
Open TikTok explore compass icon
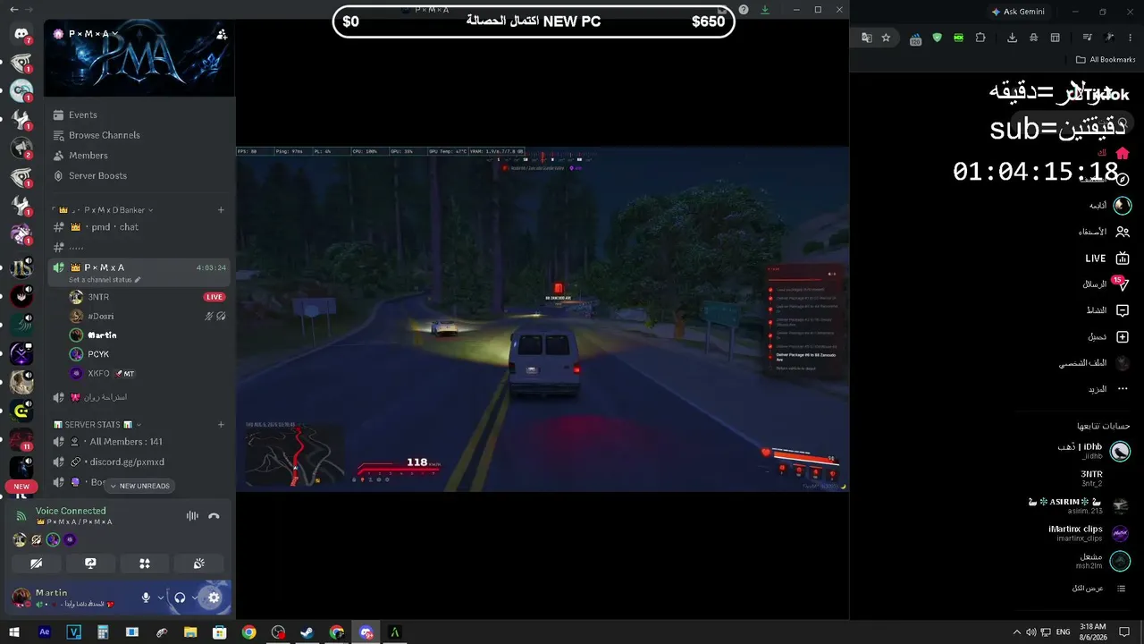(1123, 180)
